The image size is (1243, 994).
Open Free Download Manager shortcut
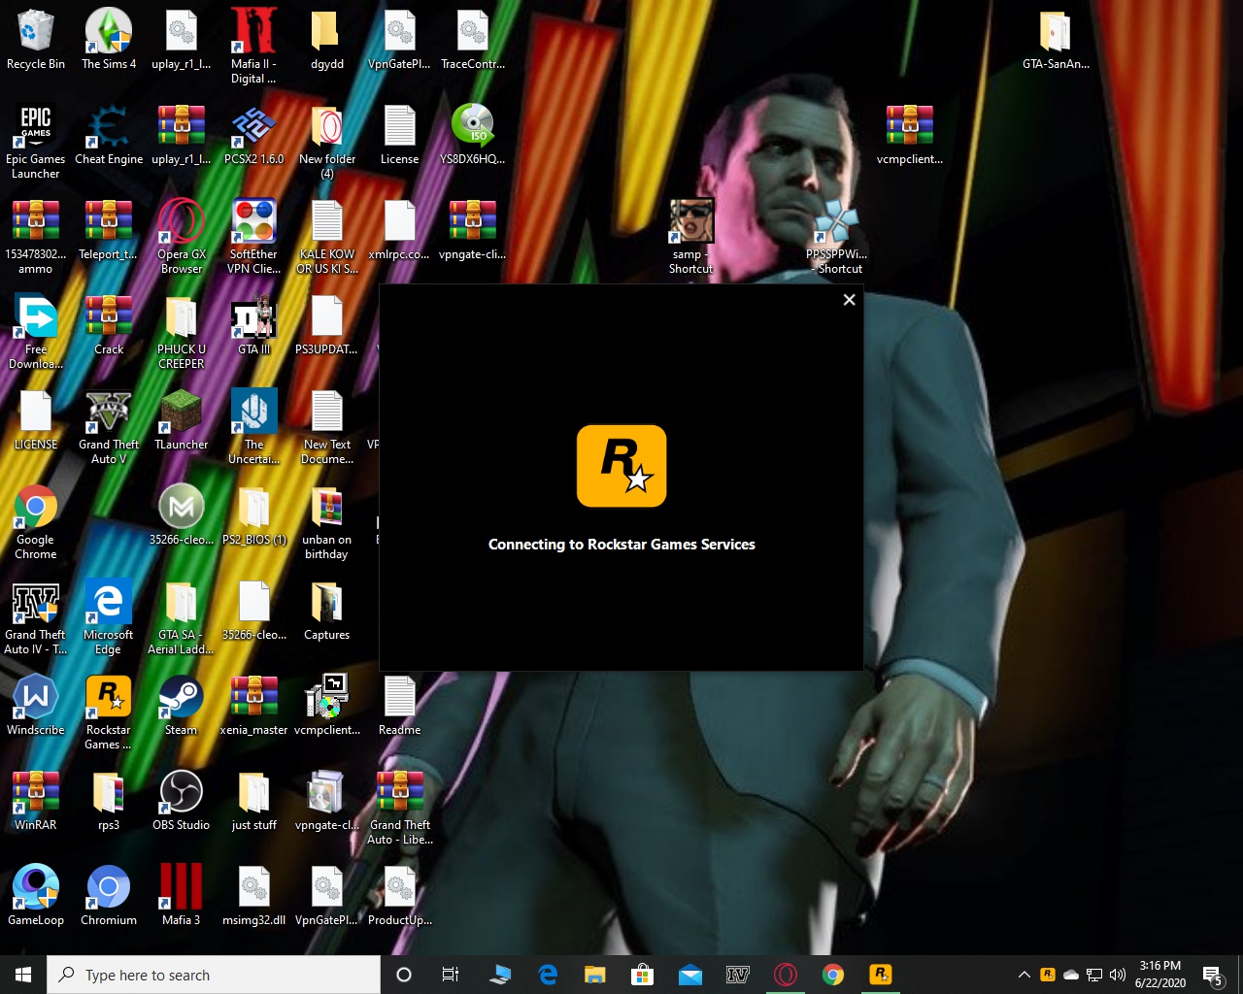(x=36, y=332)
